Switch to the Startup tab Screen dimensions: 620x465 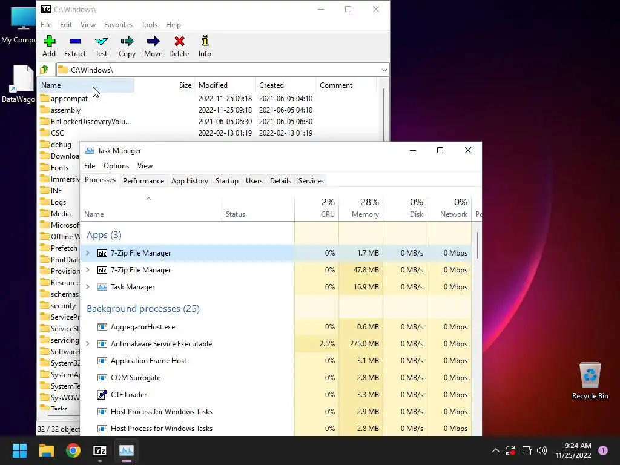click(x=226, y=180)
